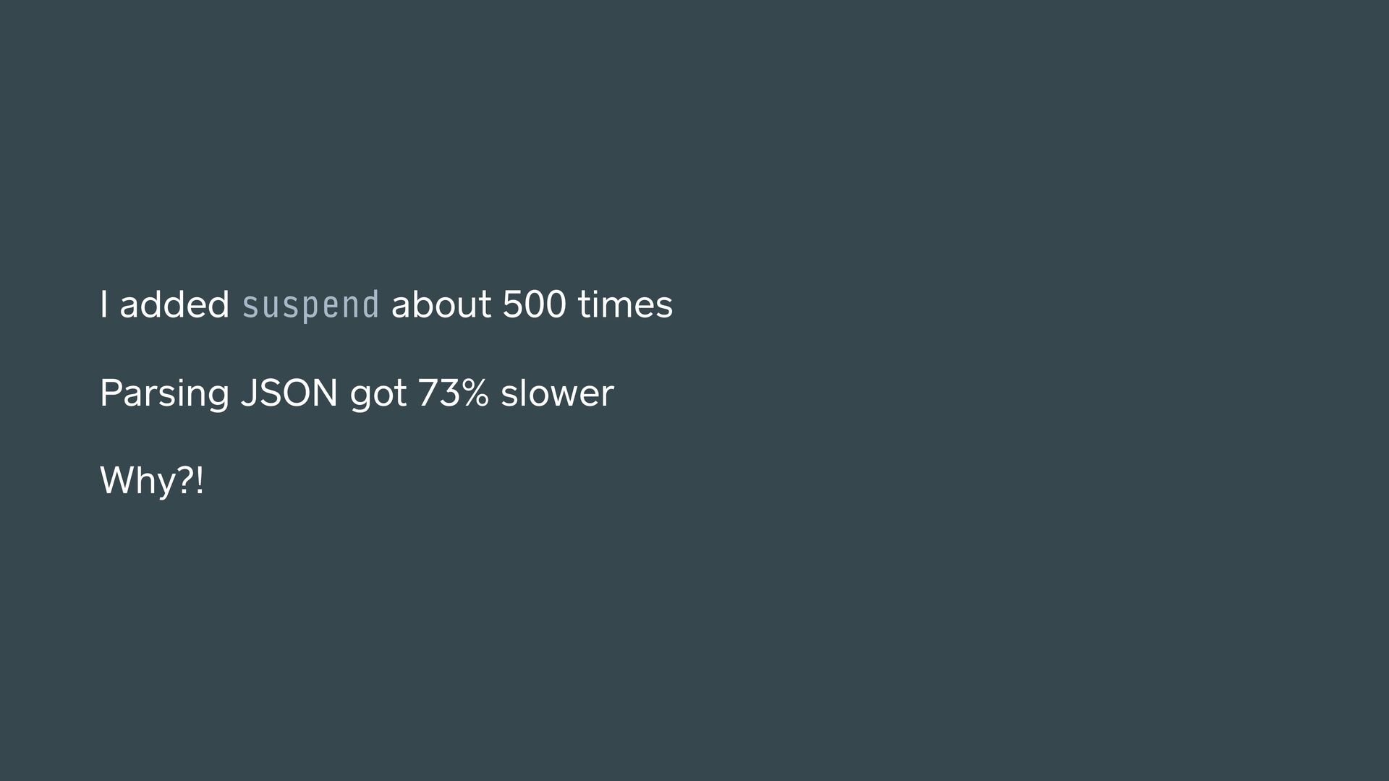Click the word "slower" ending the second line
The height and width of the screenshot is (781, 1389).
pyautogui.click(x=556, y=393)
